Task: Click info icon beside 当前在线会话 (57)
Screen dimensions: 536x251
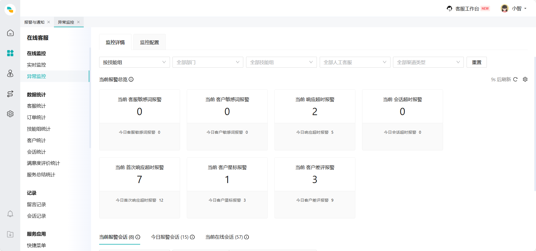Action: coord(247,237)
